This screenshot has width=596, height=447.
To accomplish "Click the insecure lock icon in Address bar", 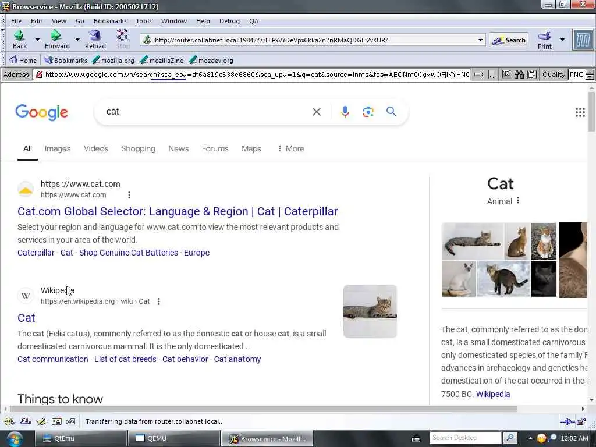I will tap(38, 74).
